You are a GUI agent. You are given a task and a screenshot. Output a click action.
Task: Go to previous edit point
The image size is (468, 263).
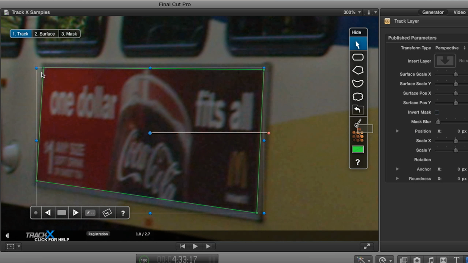tap(182, 247)
